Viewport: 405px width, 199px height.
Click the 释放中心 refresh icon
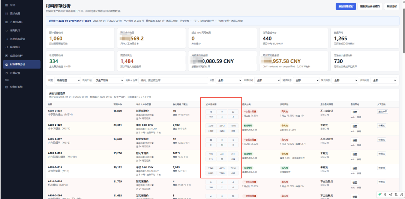(x=6, y=48)
